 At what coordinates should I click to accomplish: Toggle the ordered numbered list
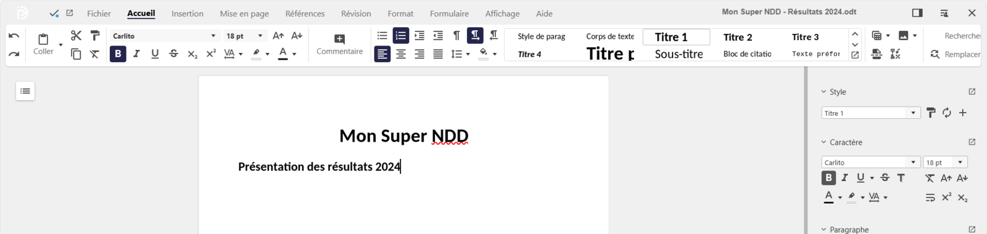click(401, 36)
